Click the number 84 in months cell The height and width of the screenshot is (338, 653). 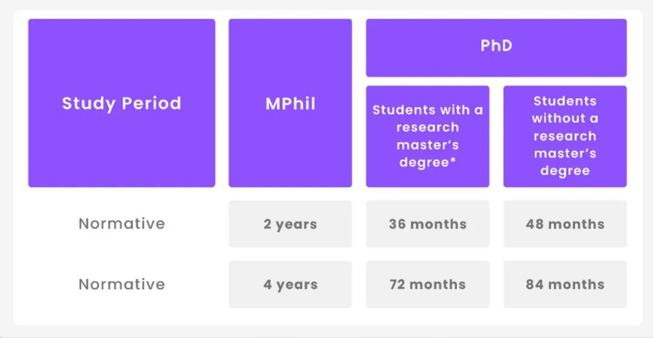coord(534,284)
